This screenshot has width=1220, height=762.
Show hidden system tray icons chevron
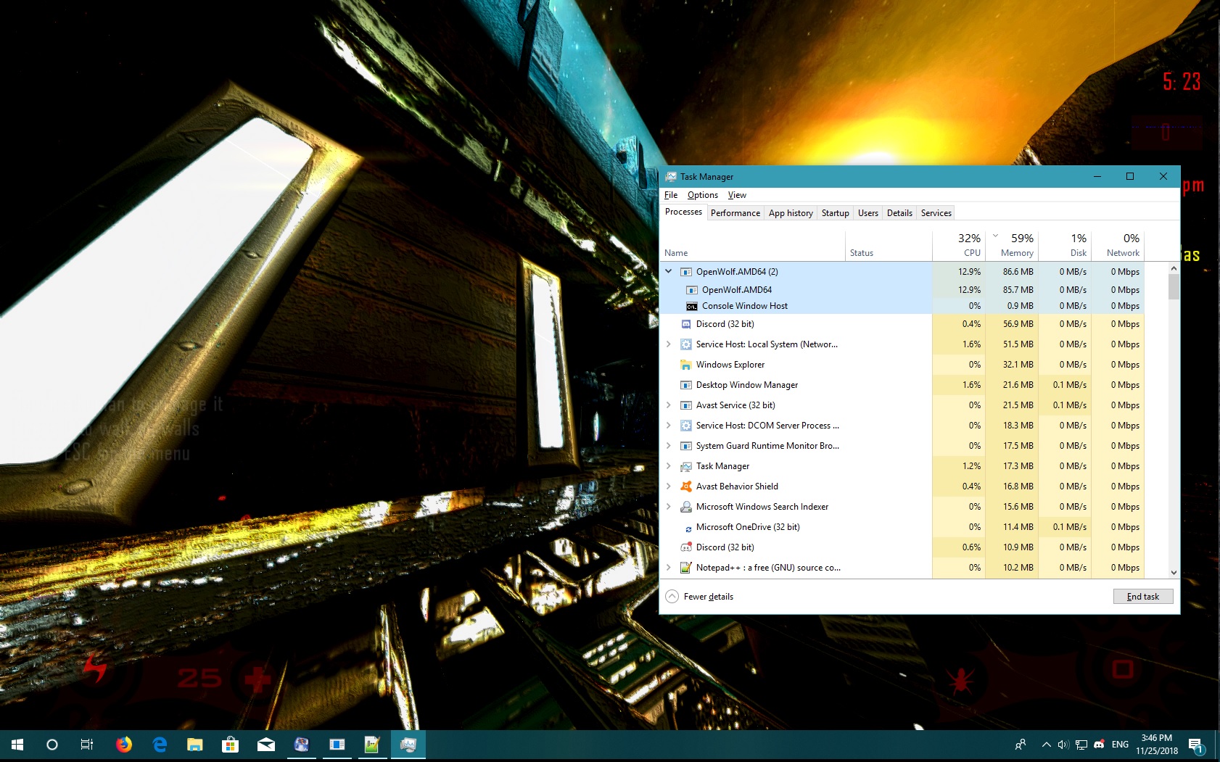click(1046, 745)
